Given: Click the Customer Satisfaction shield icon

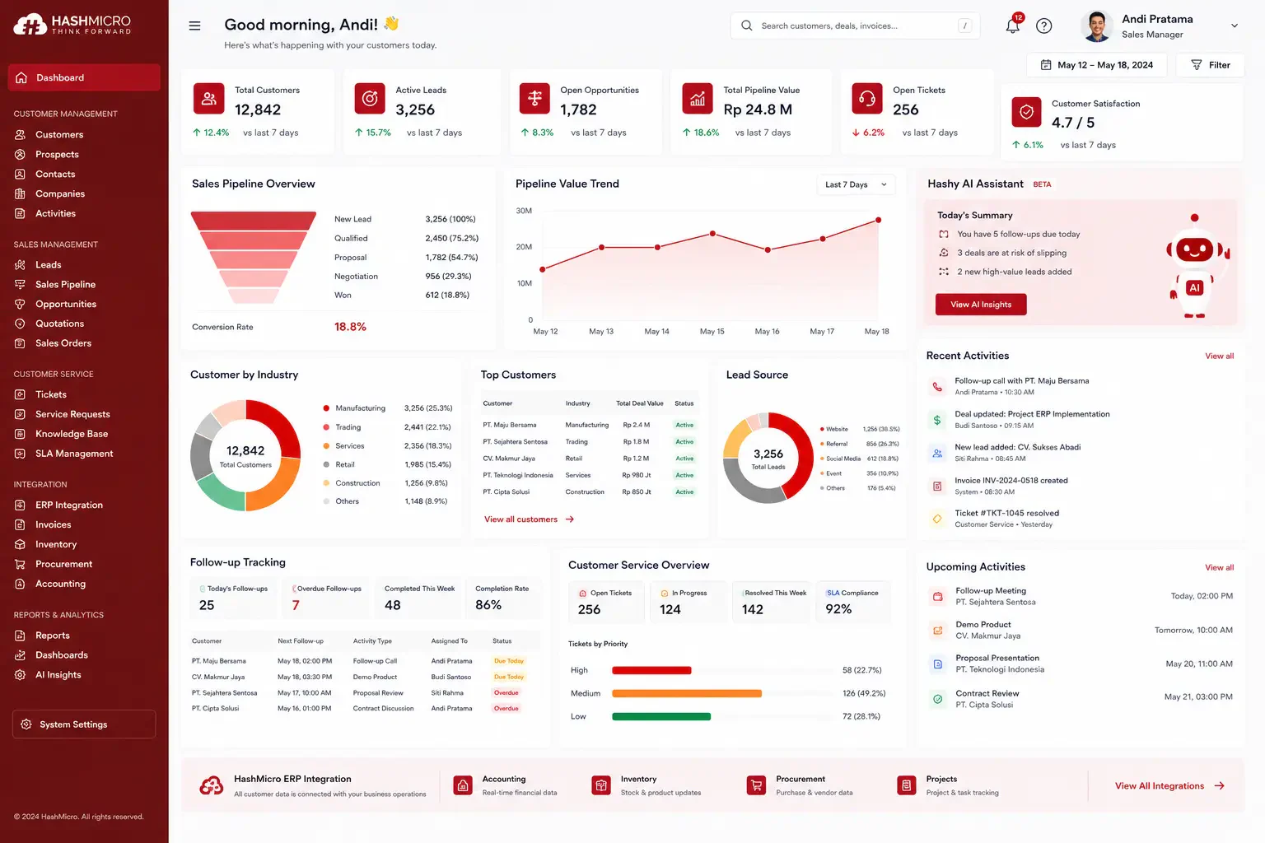Looking at the screenshot, I should coord(1026,112).
